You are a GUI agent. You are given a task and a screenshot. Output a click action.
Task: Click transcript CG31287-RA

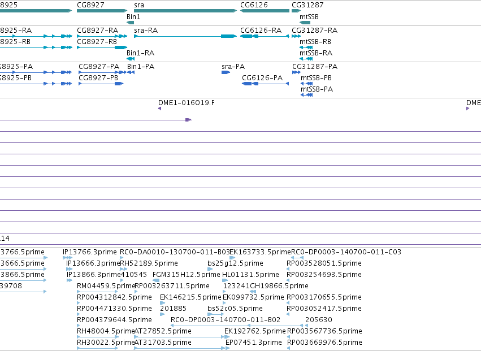314,31
